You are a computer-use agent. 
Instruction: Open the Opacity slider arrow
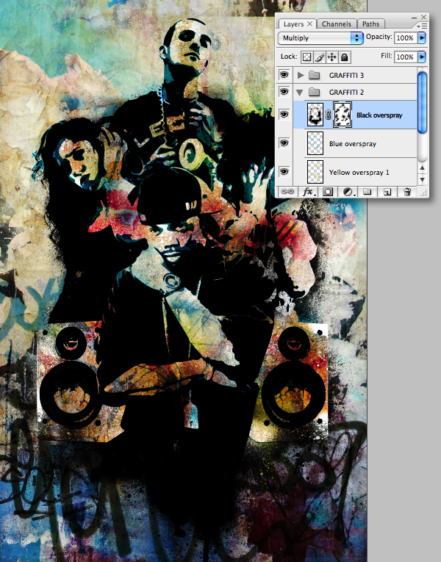422,37
